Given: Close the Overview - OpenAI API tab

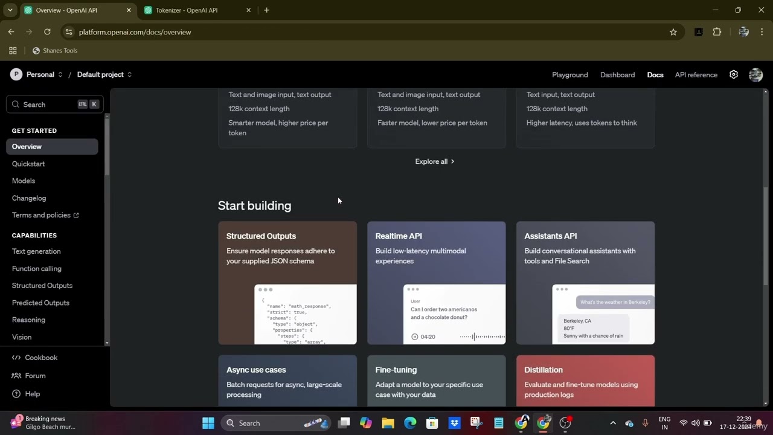Looking at the screenshot, I should pyautogui.click(x=128, y=10).
